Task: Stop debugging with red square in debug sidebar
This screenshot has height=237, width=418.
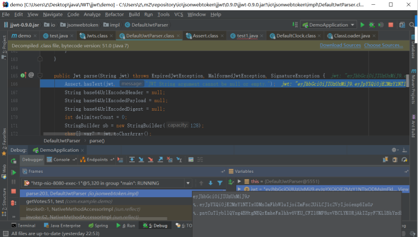Action: [x=13, y=191]
